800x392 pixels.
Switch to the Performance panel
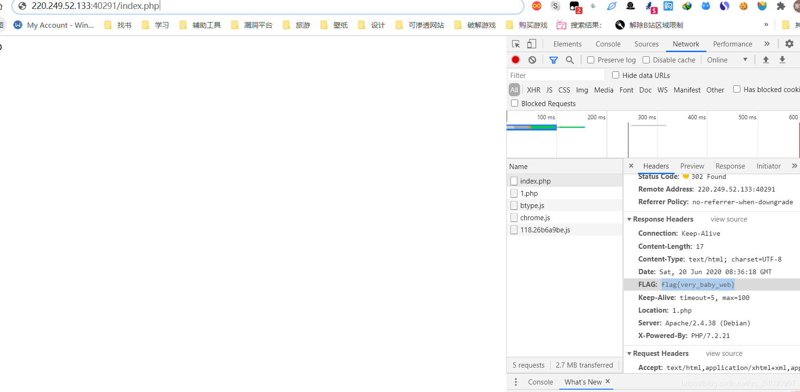(x=732, y=44)
